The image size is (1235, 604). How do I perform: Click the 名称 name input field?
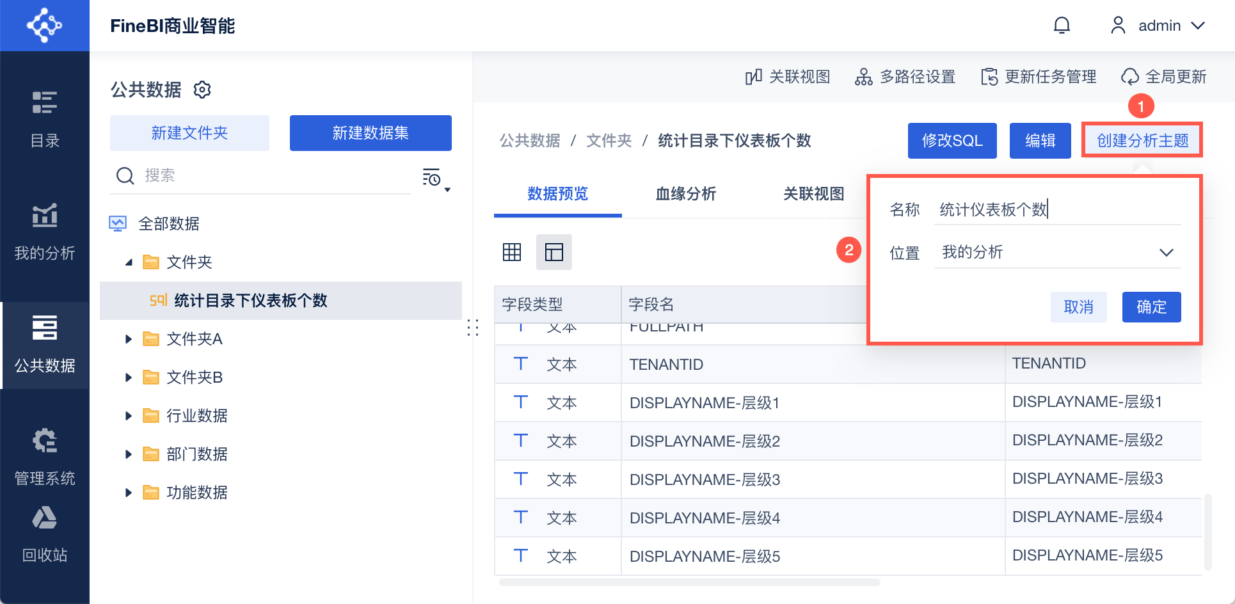[x=1057, y=209]
